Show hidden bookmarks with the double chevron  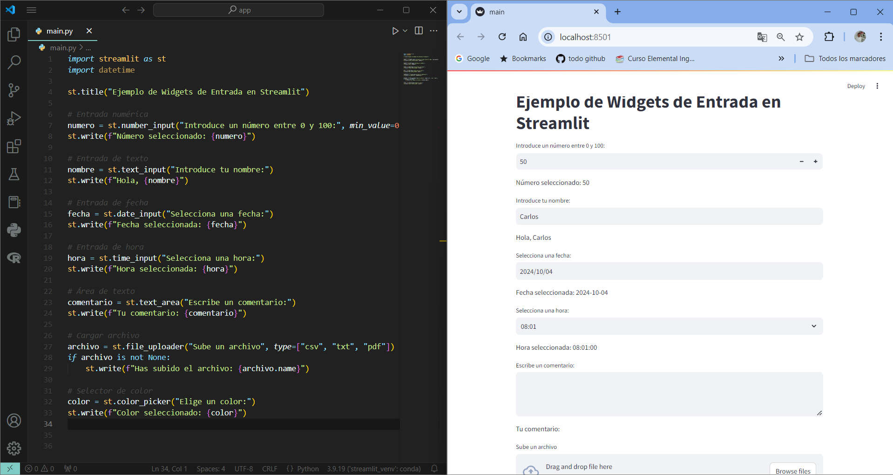click(x=781, y=58)
